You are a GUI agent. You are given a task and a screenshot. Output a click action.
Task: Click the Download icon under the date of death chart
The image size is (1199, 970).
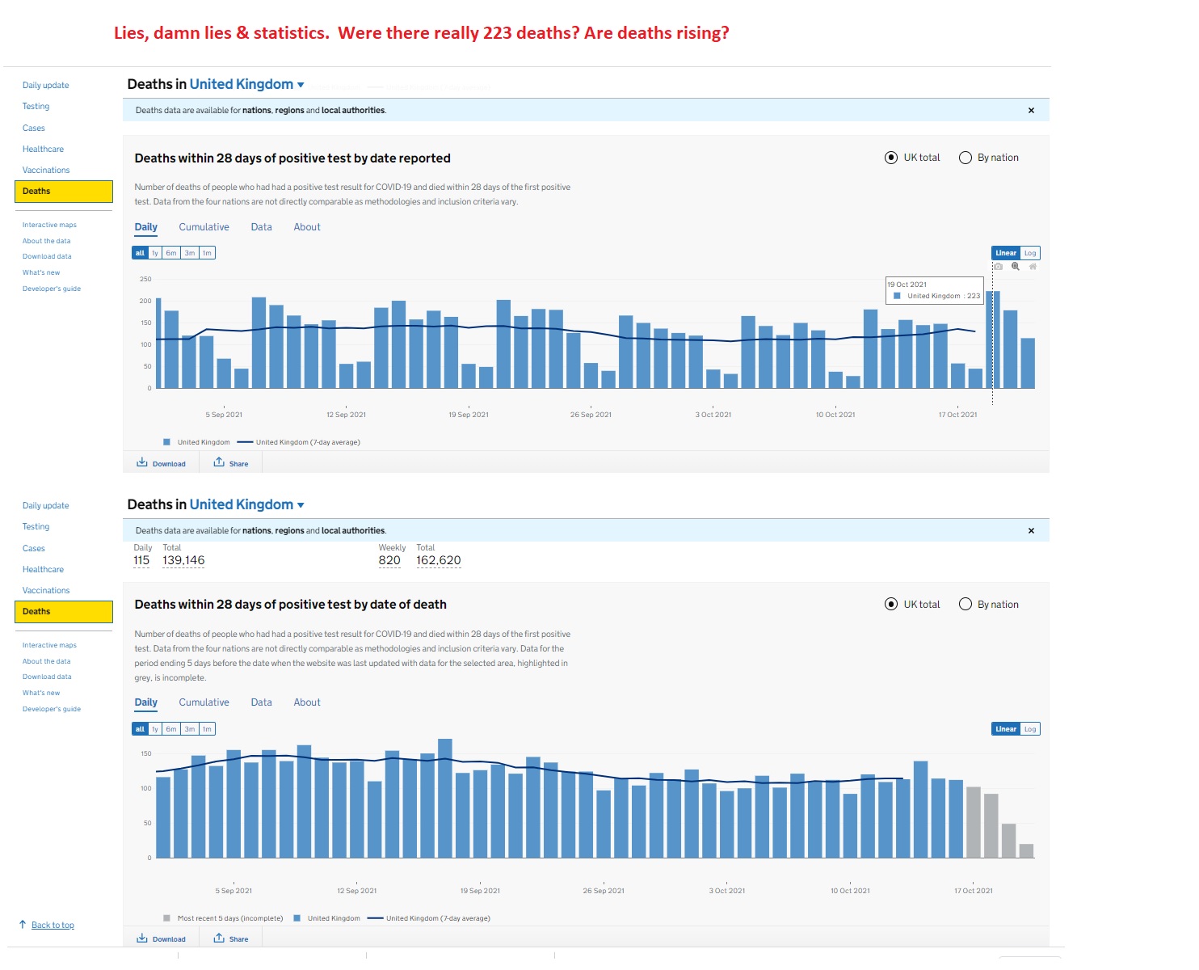coord(142,938)
